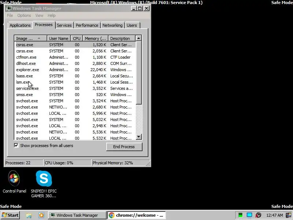Select csrss.exe row with 2,056 K memory
The height and width of the screenshot is (220, 293).
[x=75, y=51]
